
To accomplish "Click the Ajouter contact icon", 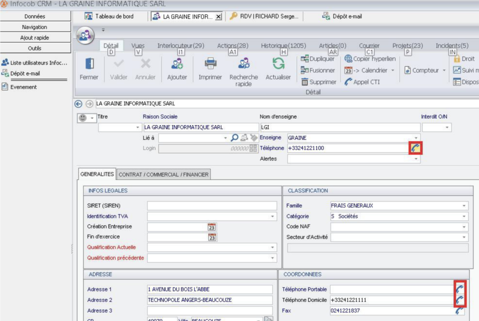I will pyautogui.click(x=177, y=64).
